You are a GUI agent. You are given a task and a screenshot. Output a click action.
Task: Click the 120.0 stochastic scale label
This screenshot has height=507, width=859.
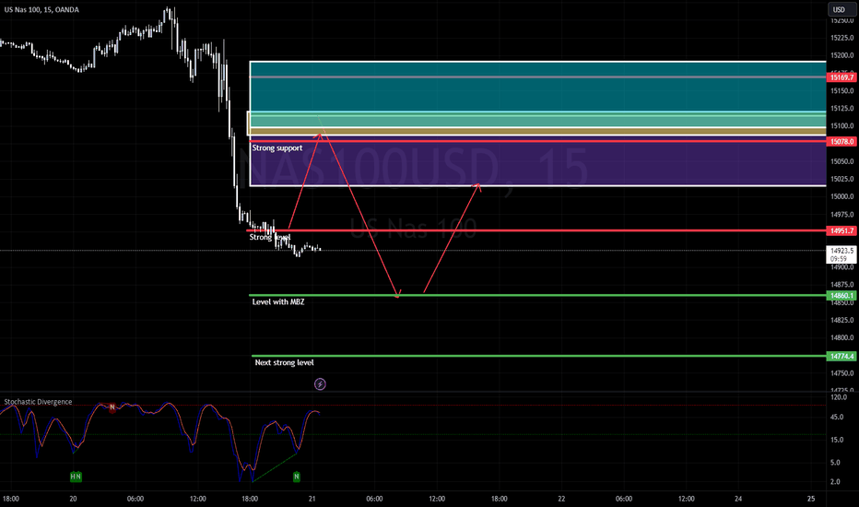(839, 396)
